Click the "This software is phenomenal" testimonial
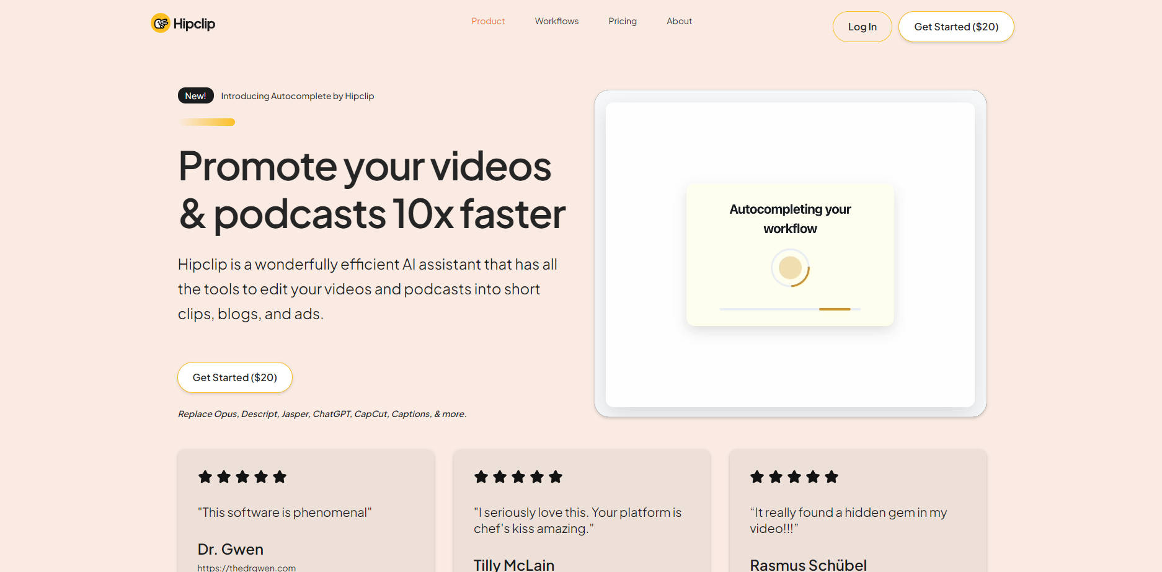This screenshot has width=1162, height=572. point(284,513)
